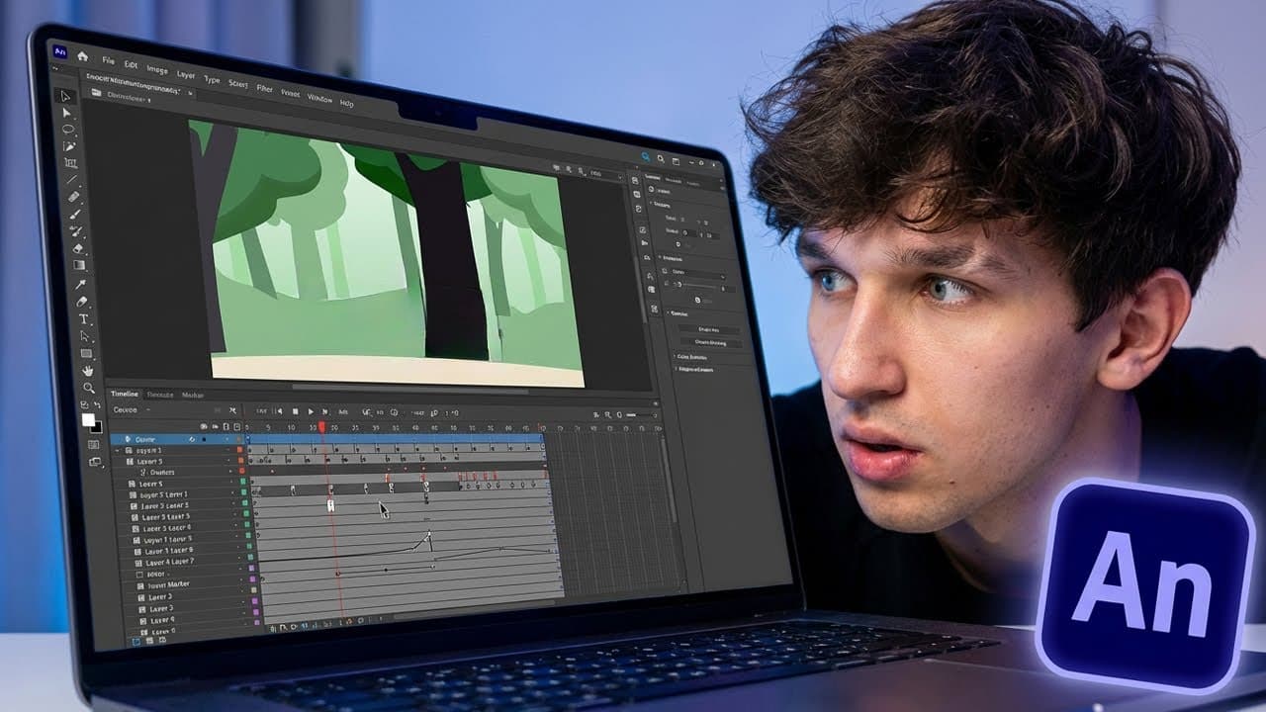
Task: Click the reset icon below the properties slider
Action: coord(699,300)
